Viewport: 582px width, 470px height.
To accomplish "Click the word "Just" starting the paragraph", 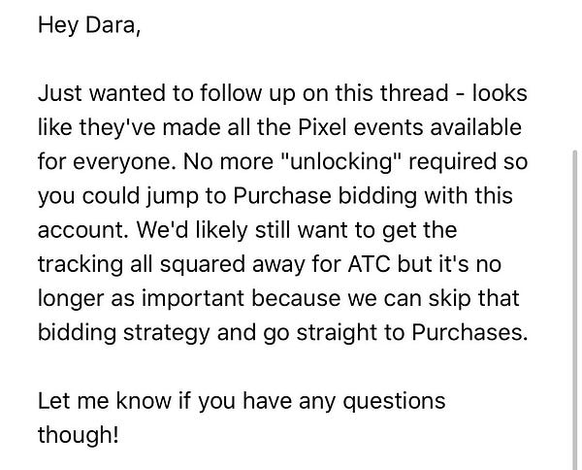I will pos(60,93).
